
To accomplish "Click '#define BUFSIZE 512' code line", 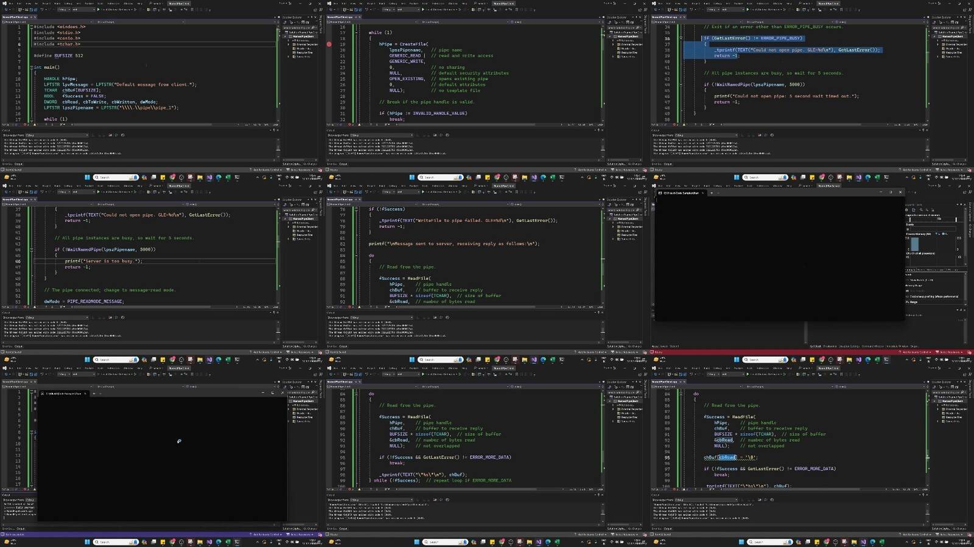I will click(x=58, y=55).
